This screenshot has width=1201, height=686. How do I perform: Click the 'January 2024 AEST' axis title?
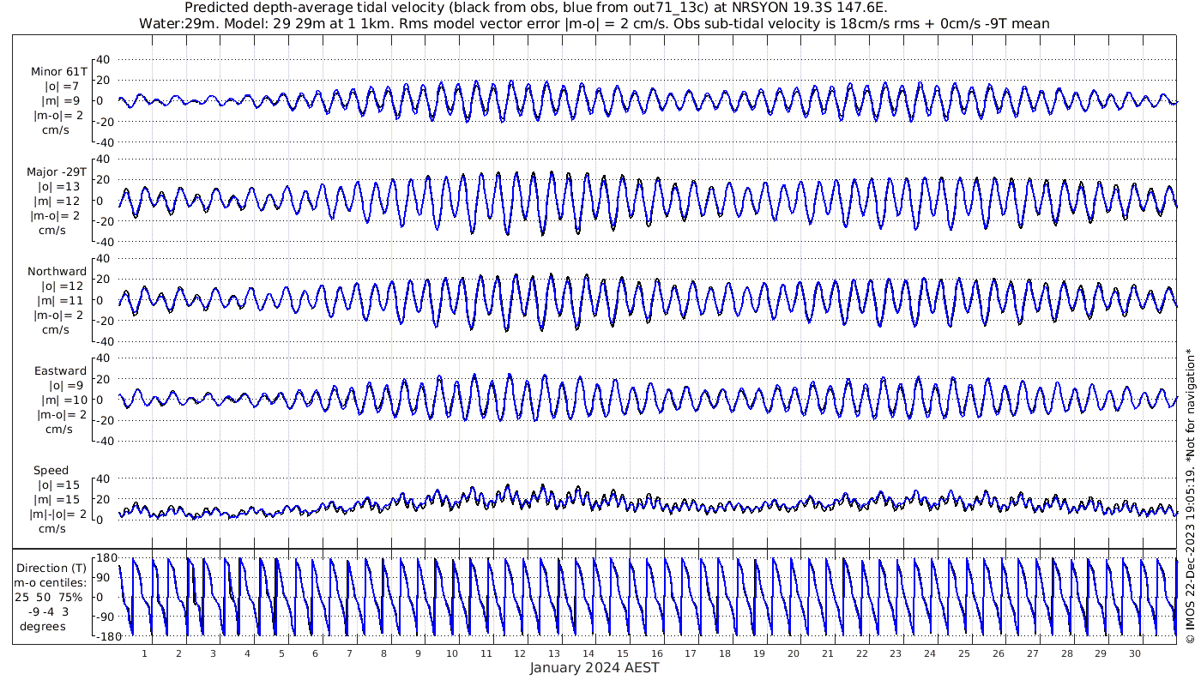594,668
